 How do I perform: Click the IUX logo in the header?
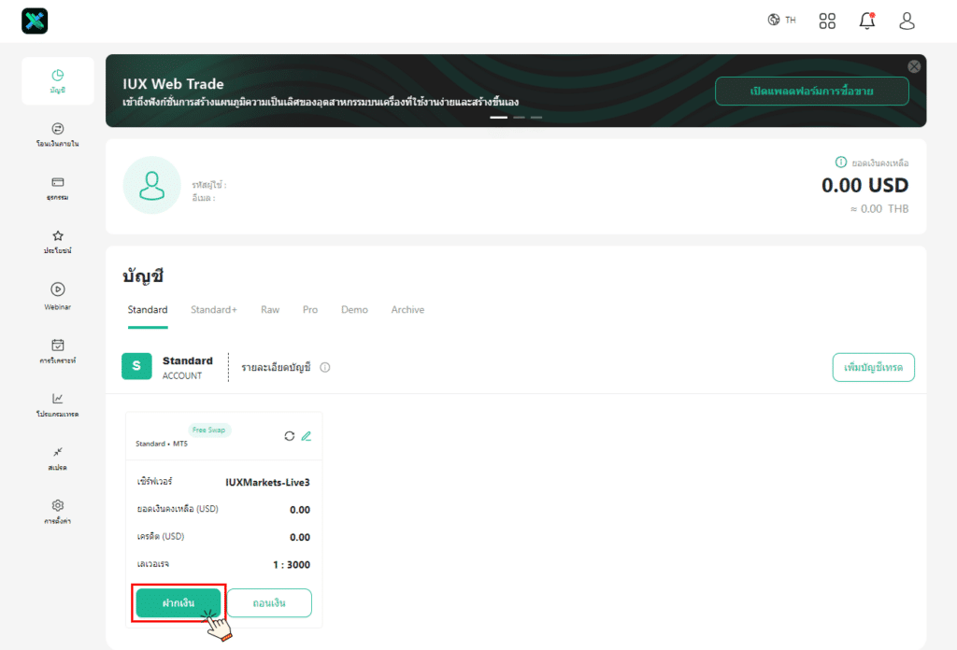(x=35, y=21)
